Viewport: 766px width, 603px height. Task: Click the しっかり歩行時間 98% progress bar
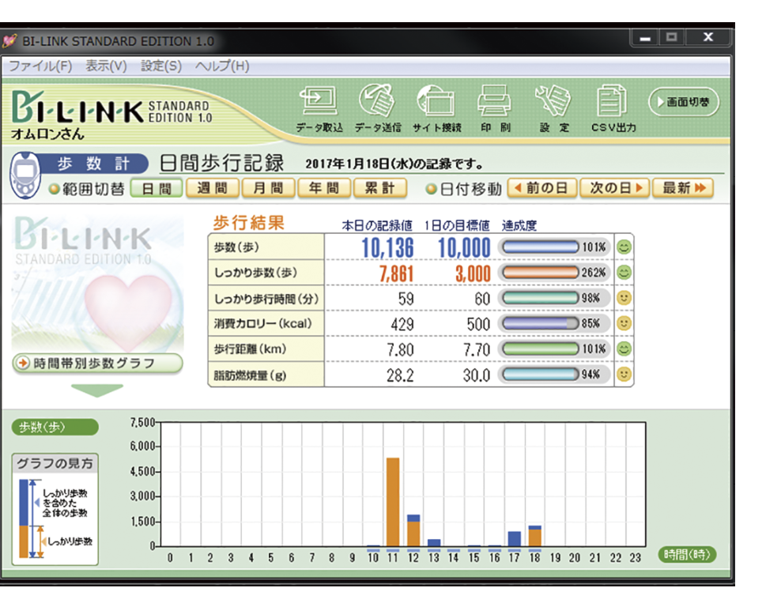point(540,298)
